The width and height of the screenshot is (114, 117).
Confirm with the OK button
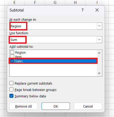56,106
